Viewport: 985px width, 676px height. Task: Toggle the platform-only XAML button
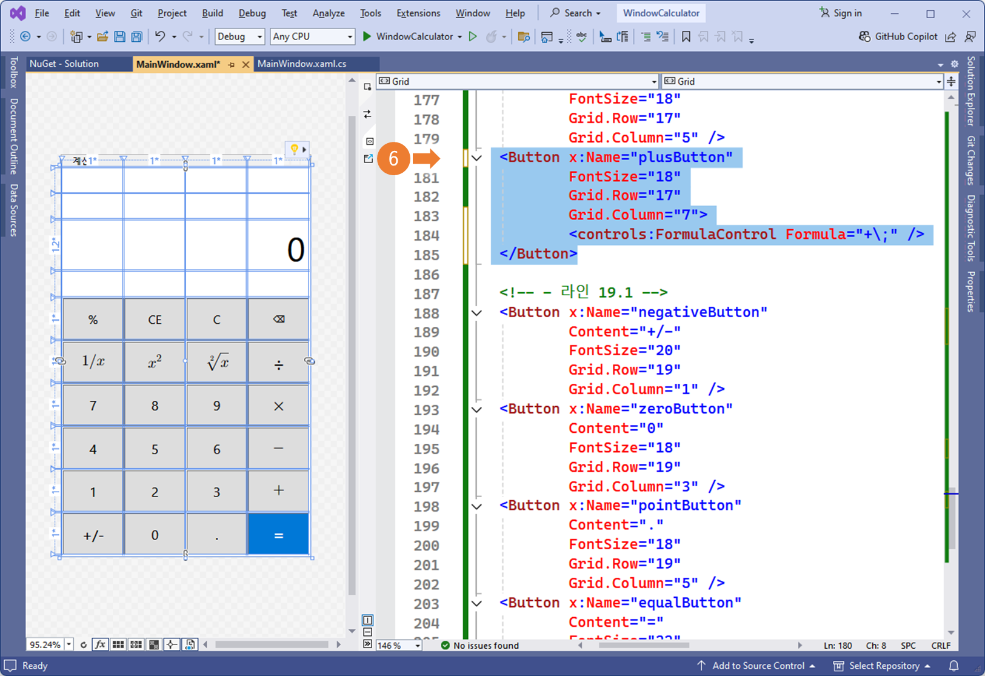click(x=190, y=644)
